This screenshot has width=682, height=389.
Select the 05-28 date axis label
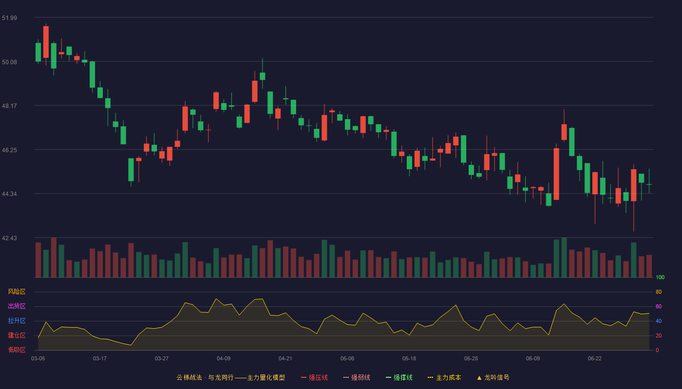pyautogui.click(x=471, y=358)
